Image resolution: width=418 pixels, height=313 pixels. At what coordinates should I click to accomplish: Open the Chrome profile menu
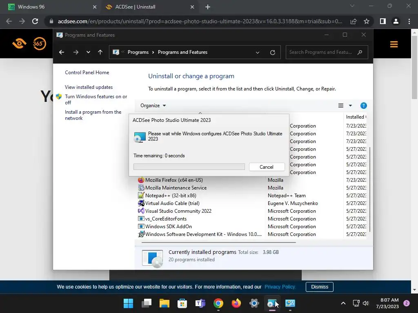click(396, 21)
